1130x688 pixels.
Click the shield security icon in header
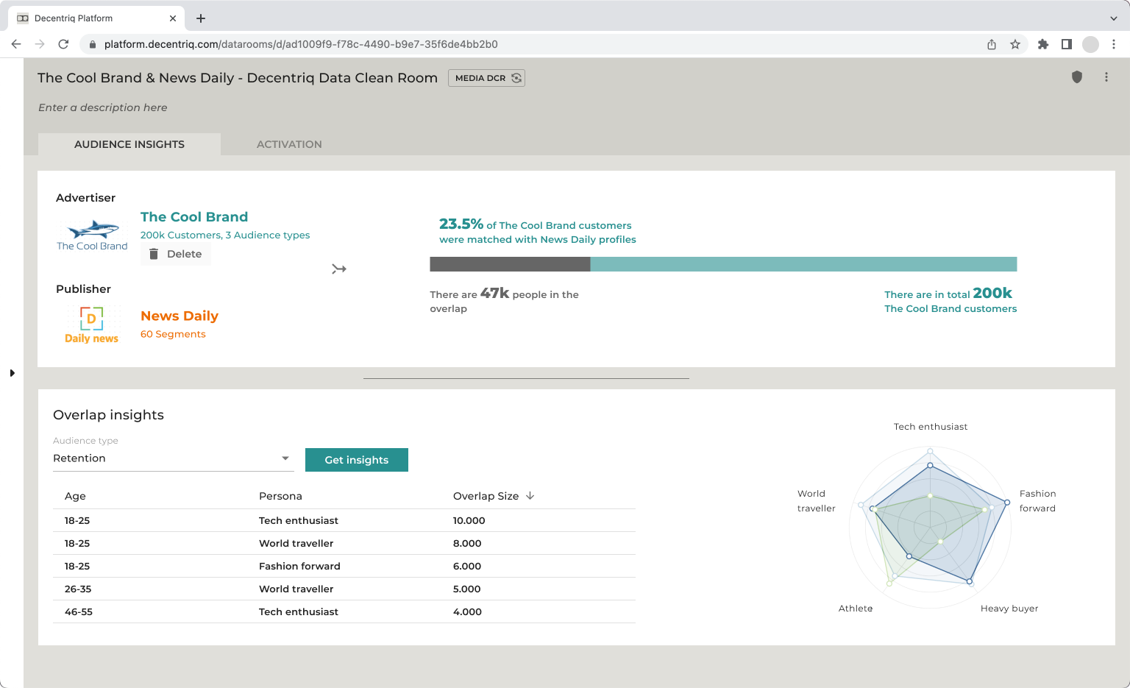1077,77
